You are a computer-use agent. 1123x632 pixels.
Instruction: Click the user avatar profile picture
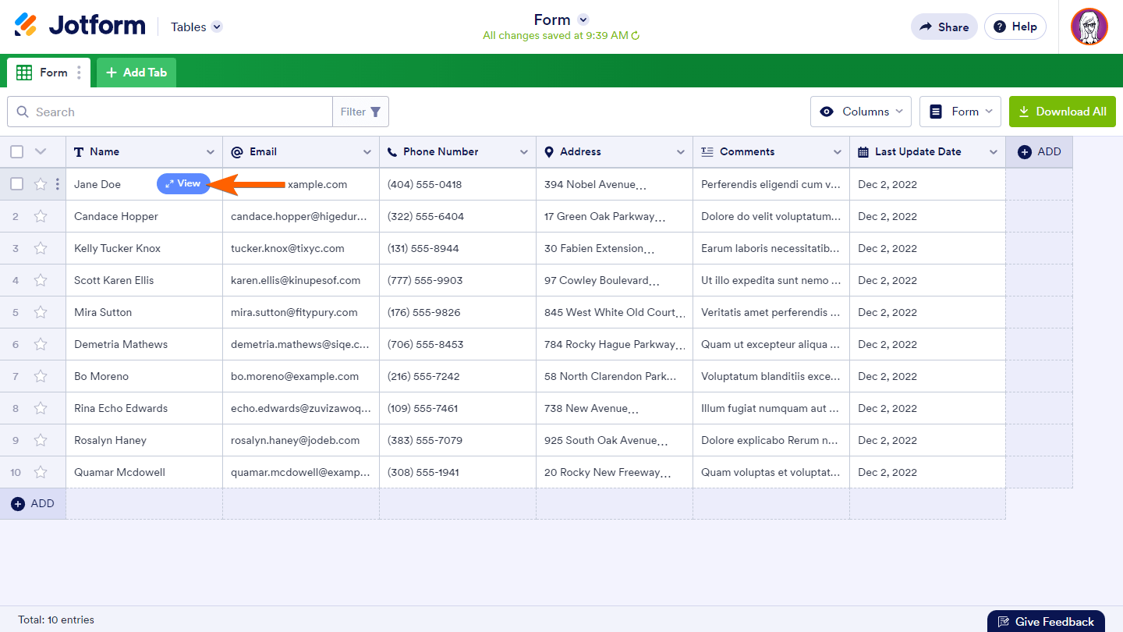[x=1089, y=27]
